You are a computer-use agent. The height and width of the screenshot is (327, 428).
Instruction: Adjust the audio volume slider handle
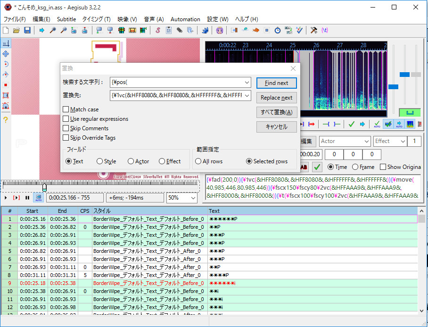coord(416,75)
